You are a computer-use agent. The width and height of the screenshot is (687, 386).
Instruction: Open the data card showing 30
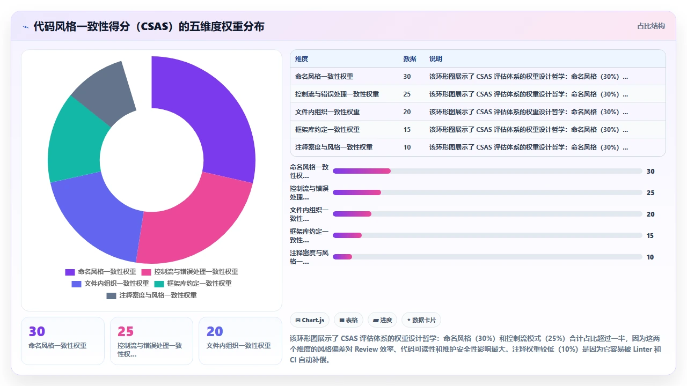(63, 341)
